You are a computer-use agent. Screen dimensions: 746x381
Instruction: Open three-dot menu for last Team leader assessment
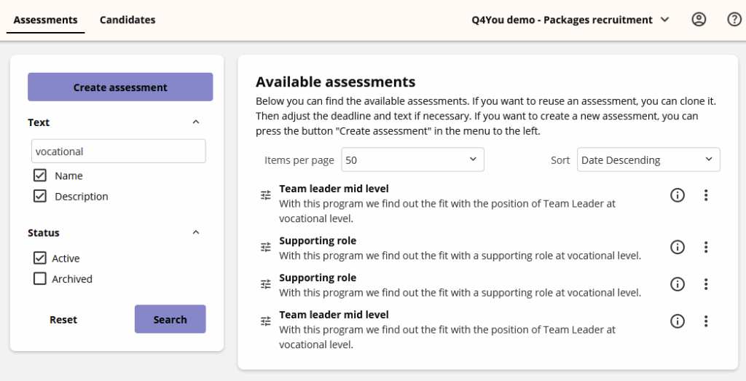click(x=705, y=321)
